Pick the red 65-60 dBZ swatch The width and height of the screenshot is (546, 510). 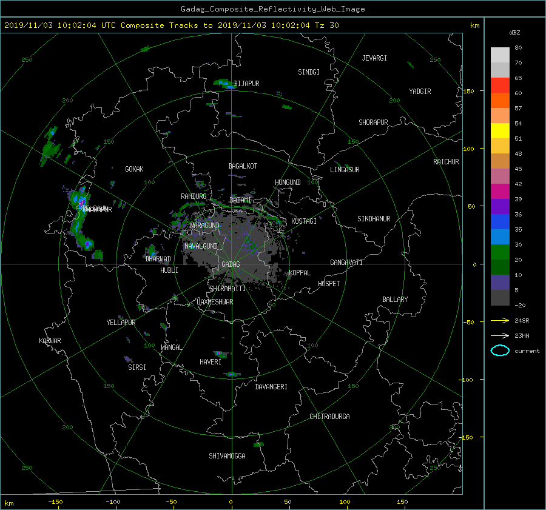500,85
